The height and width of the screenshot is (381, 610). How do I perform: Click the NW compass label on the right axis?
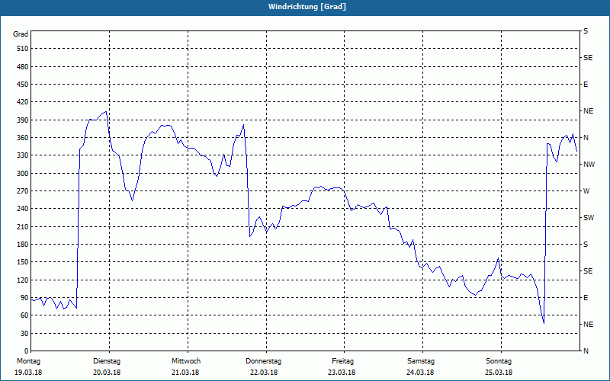point(589,165)
